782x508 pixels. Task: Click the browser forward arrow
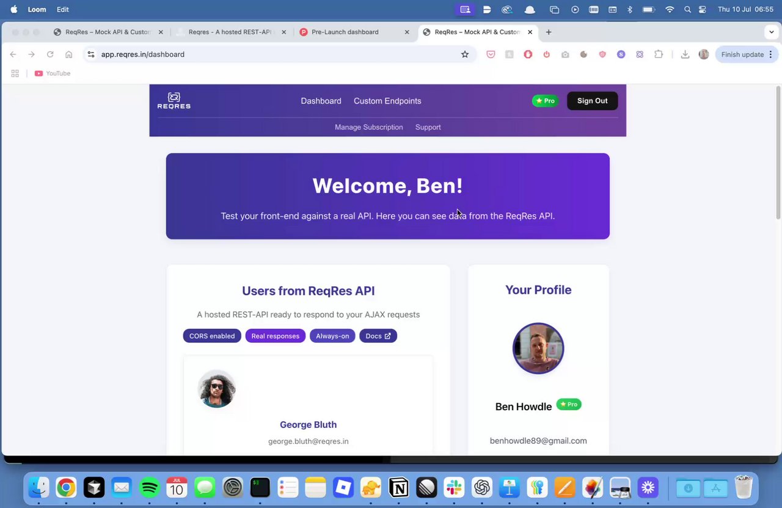point(32,54)
